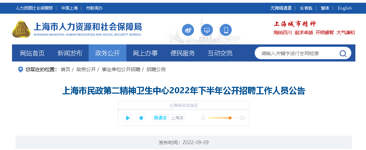Click the search magnifier icon
Screen dimensions: 366x150
[x=343, y=53]
